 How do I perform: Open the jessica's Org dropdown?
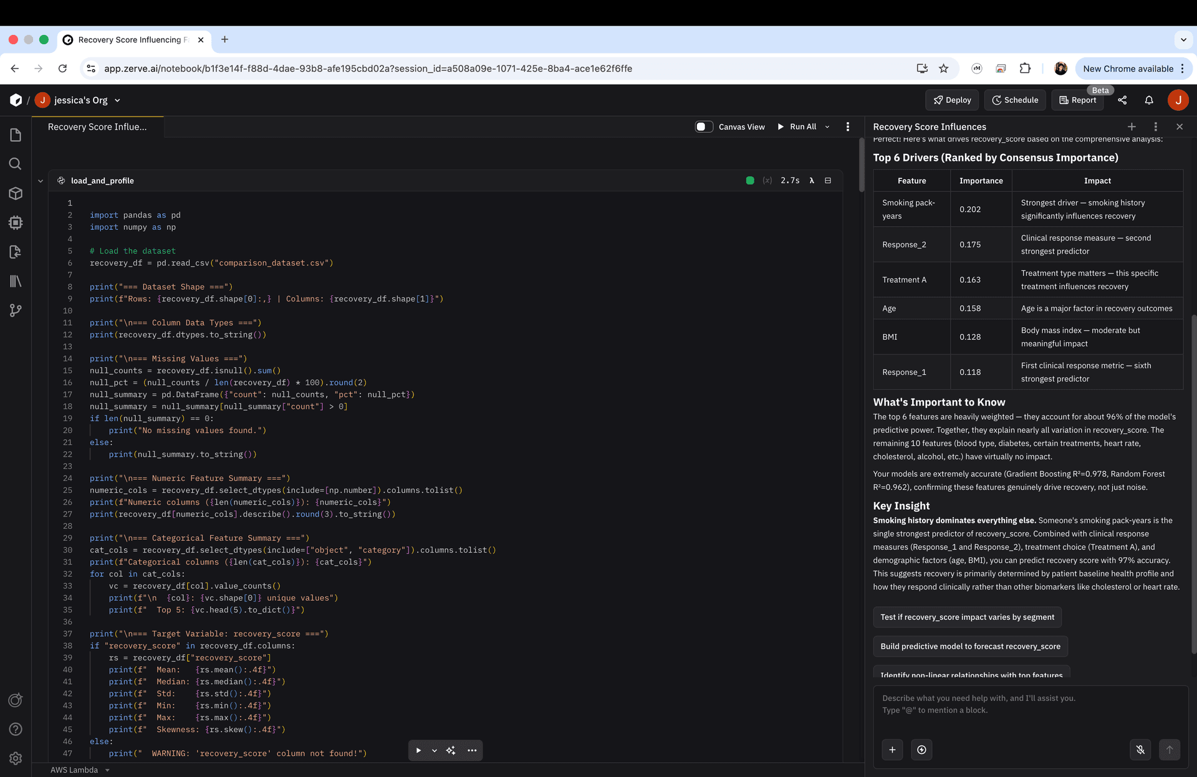pyautogui.click(x=117, y=100)
